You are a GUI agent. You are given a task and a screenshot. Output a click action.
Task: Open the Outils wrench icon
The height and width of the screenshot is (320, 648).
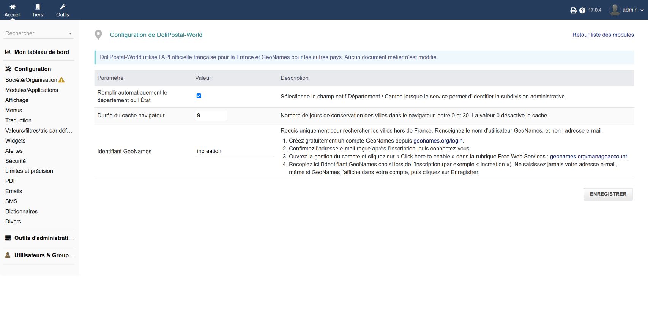[x=63, y=6]
